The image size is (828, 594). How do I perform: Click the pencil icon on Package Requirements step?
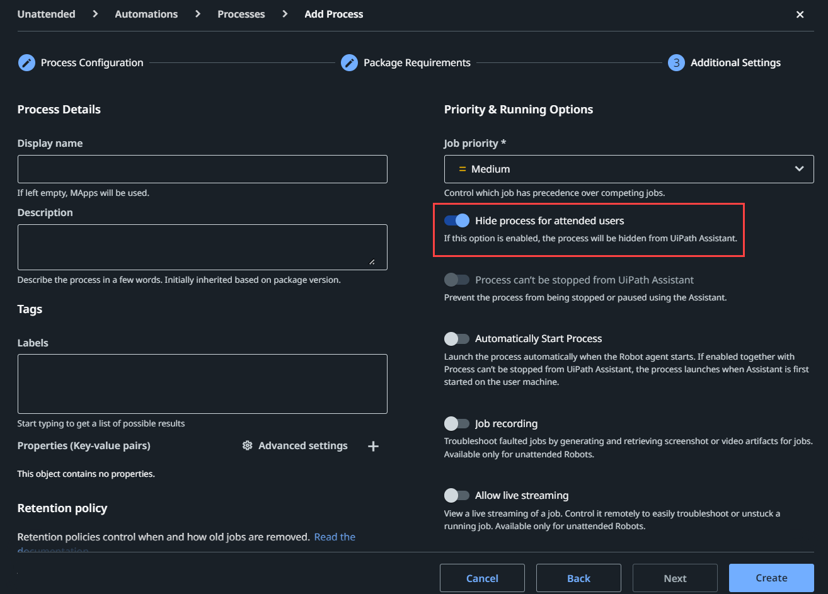click(349, 62)
